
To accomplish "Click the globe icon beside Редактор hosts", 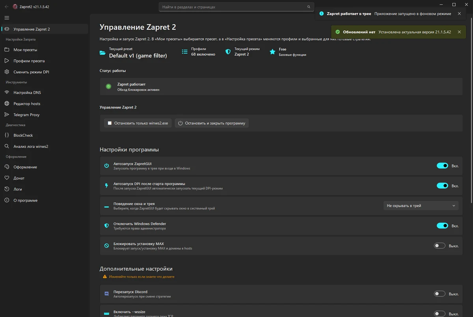I will pyautogui.click(x=7, y=104).
